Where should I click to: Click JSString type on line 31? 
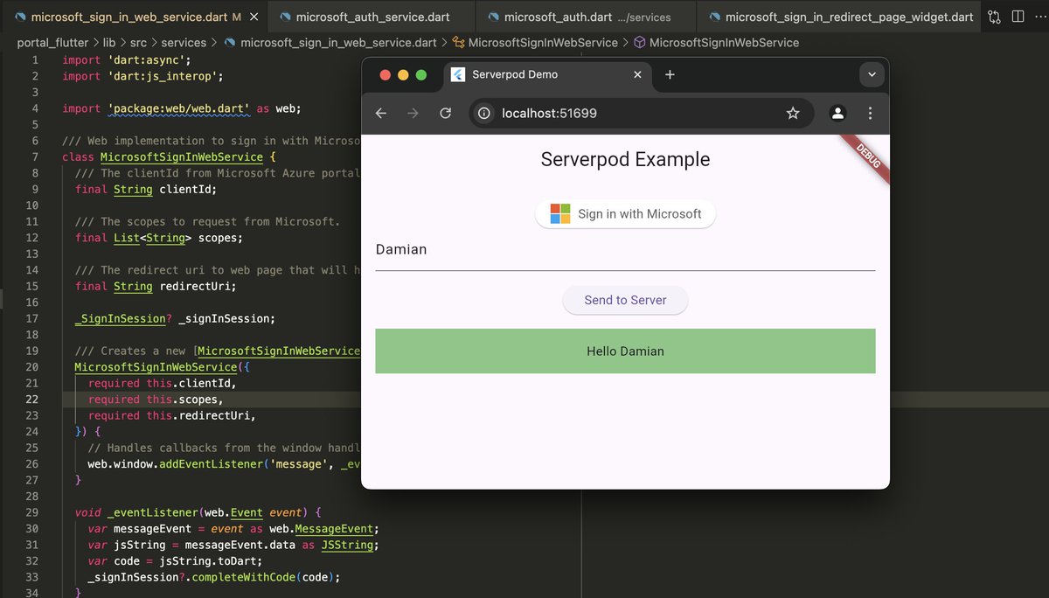(347, 545)
